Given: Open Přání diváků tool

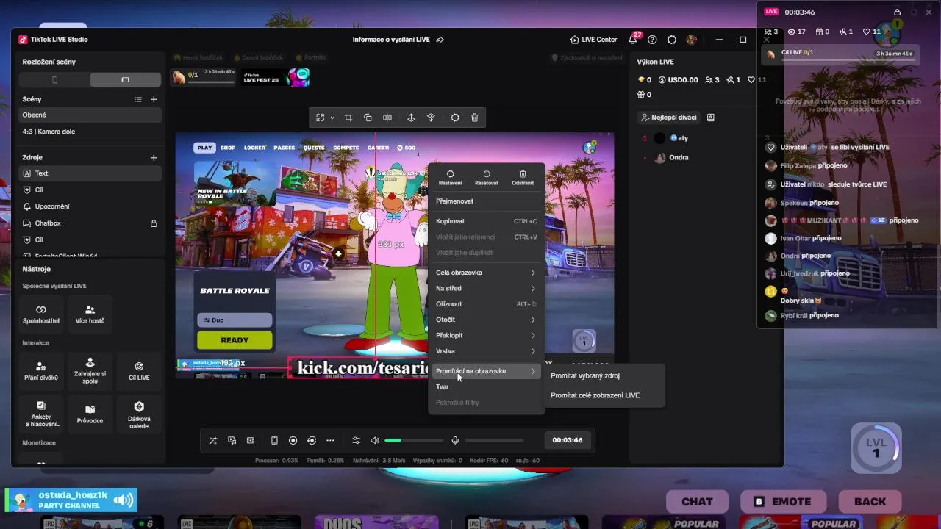Looking at the screenshot, I should [41, 371].
